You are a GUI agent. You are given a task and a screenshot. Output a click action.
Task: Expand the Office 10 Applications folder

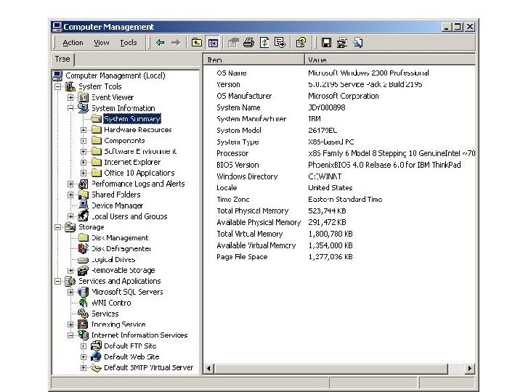84,173
